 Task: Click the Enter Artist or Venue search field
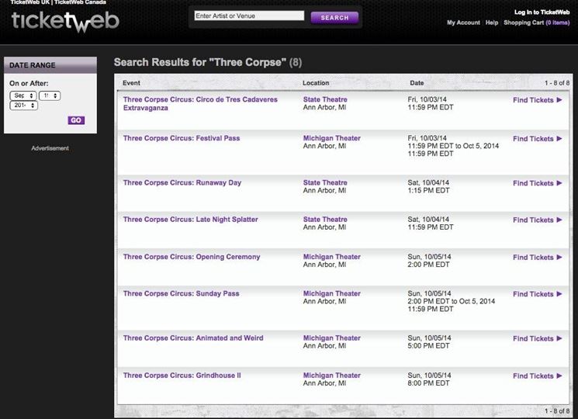click(x=249, y=16)
